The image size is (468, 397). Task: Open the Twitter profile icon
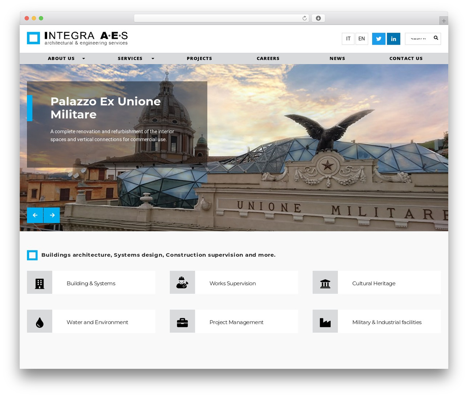click(x=378, y=39)
